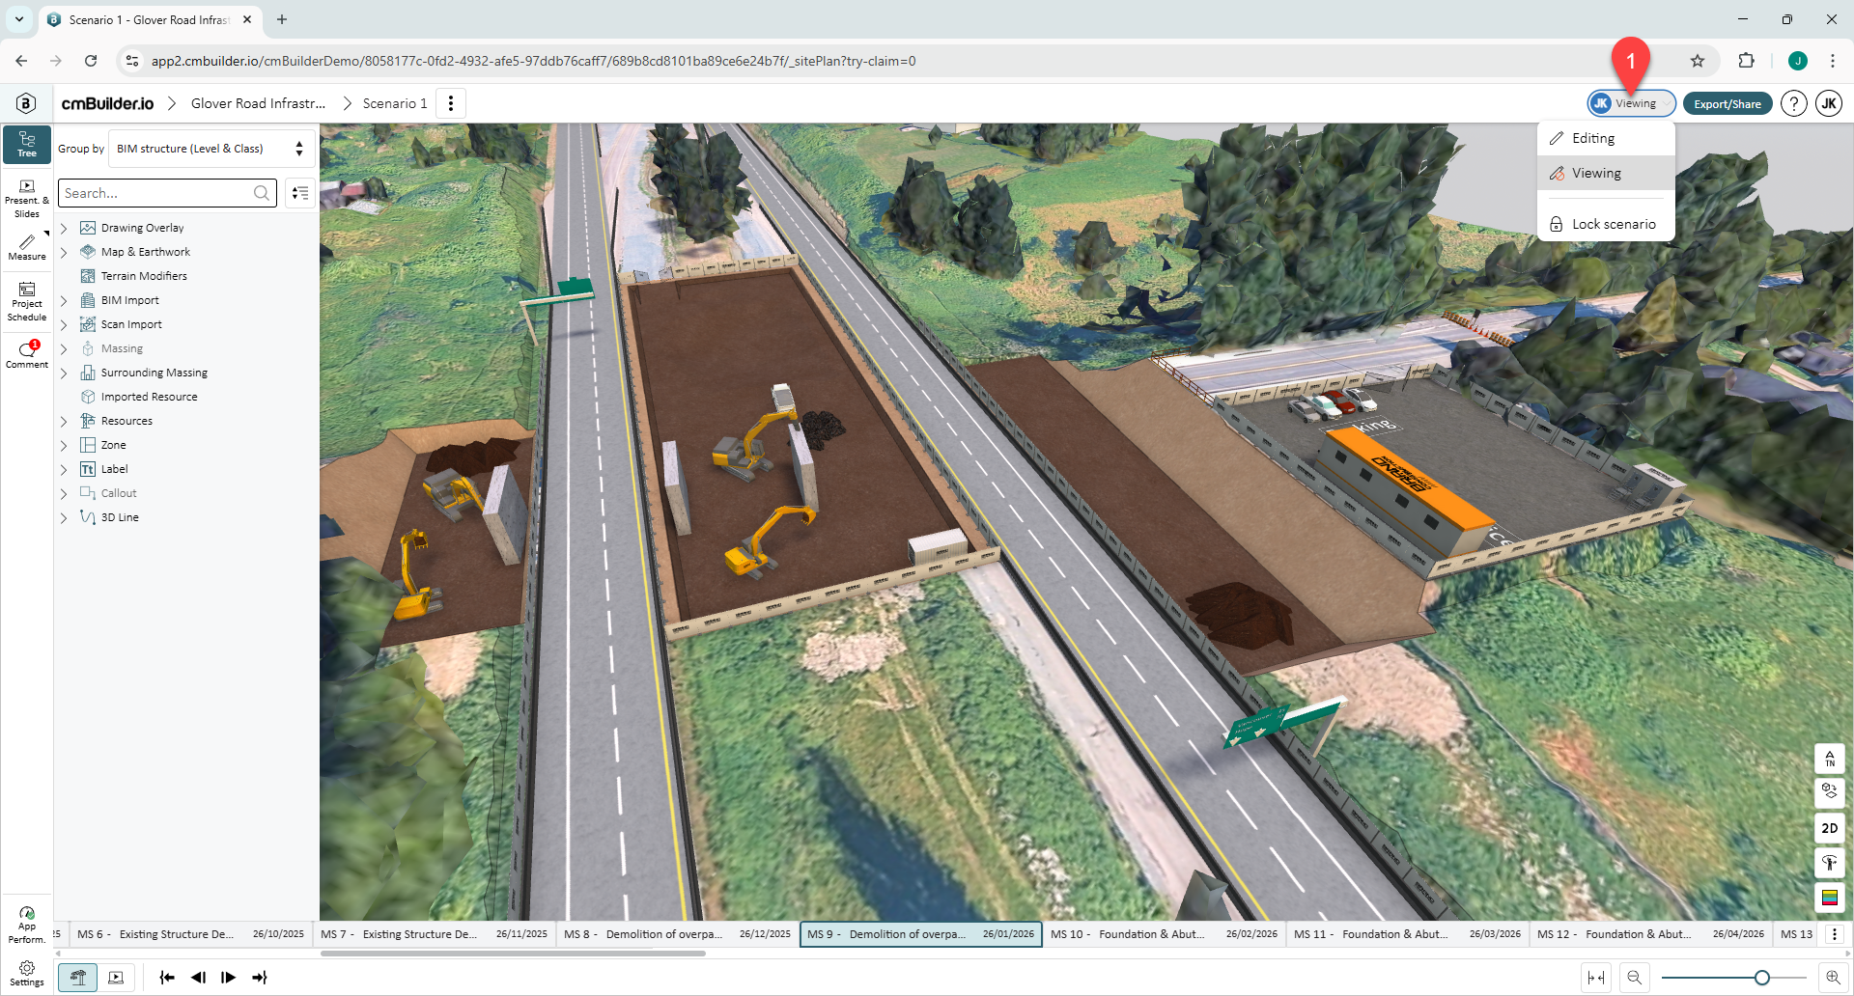Screen dimensions: 1854x996
Task: Select Lock scenario menu option
Action: pos(1606,224)
